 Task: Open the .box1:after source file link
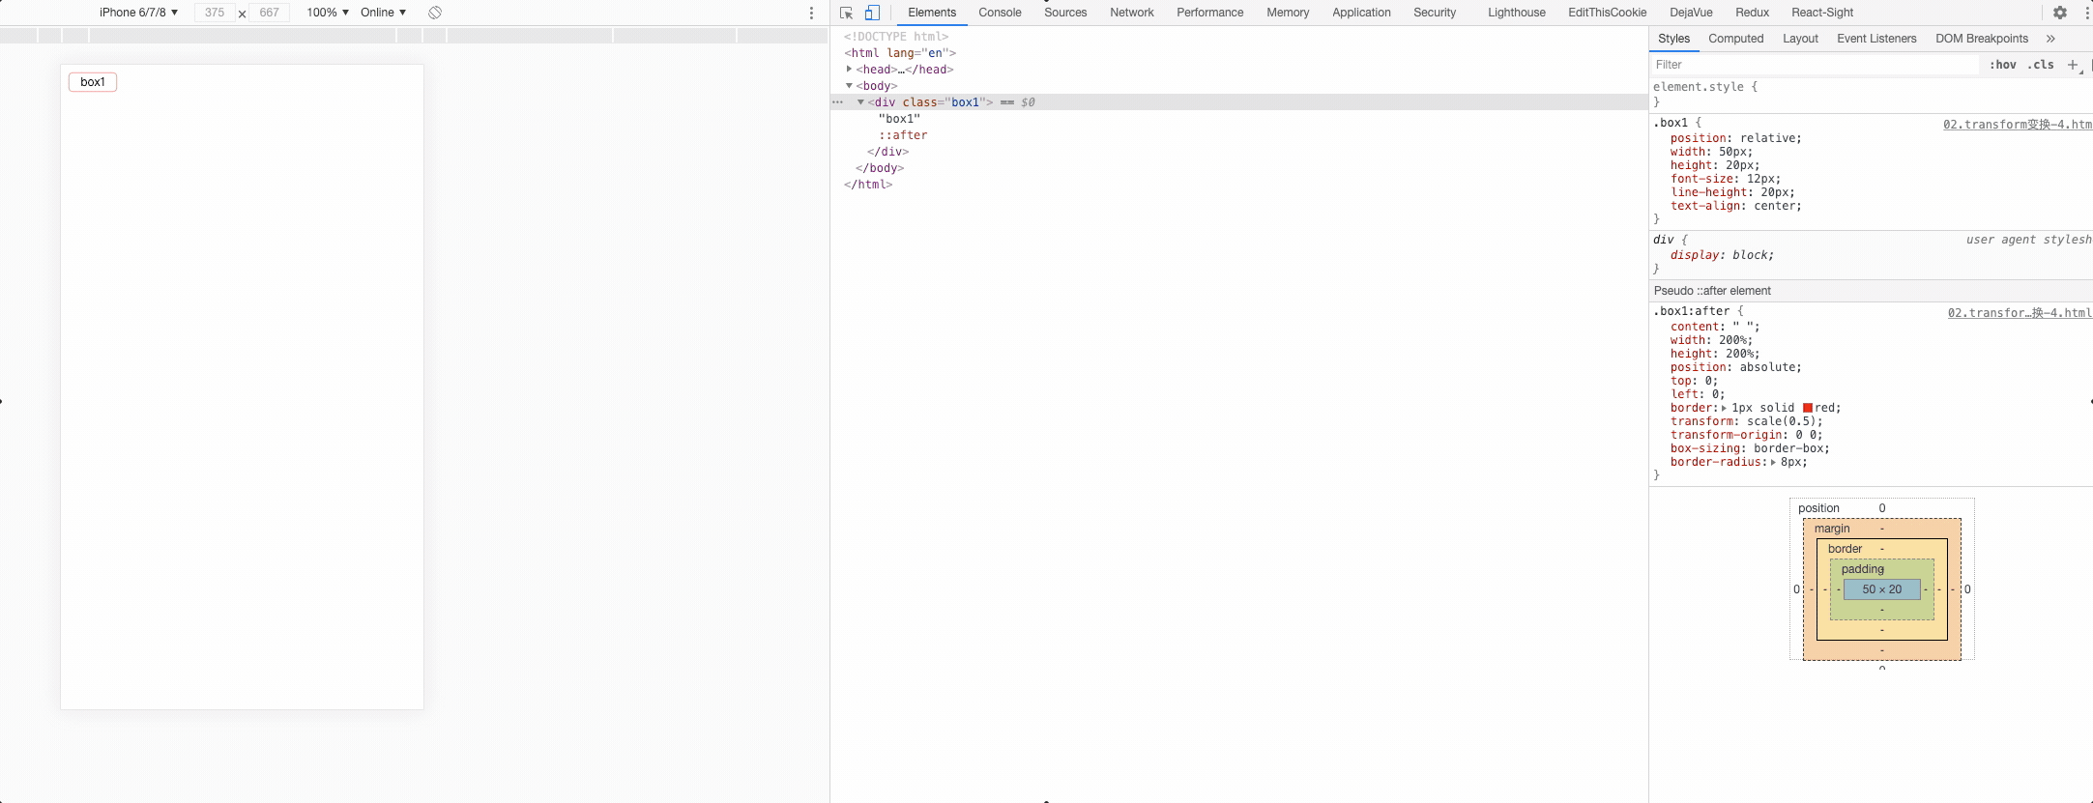(2019, 313)
